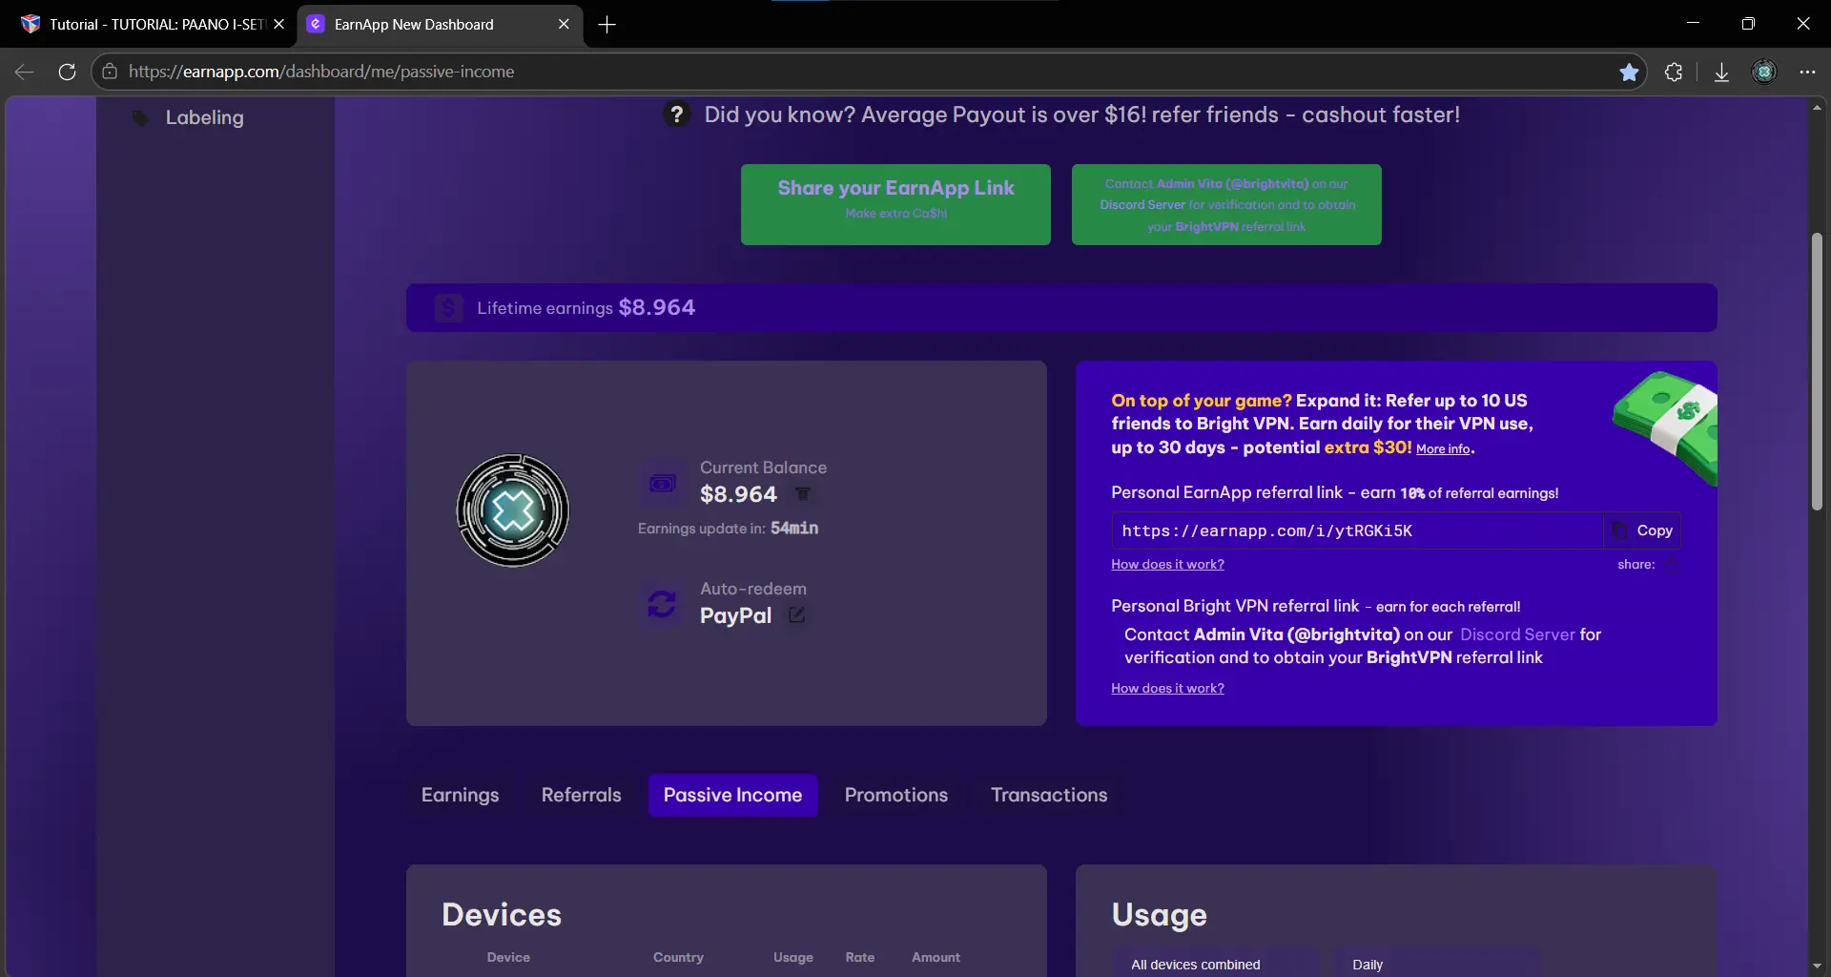Click the Amount column header

pos(936,958)
